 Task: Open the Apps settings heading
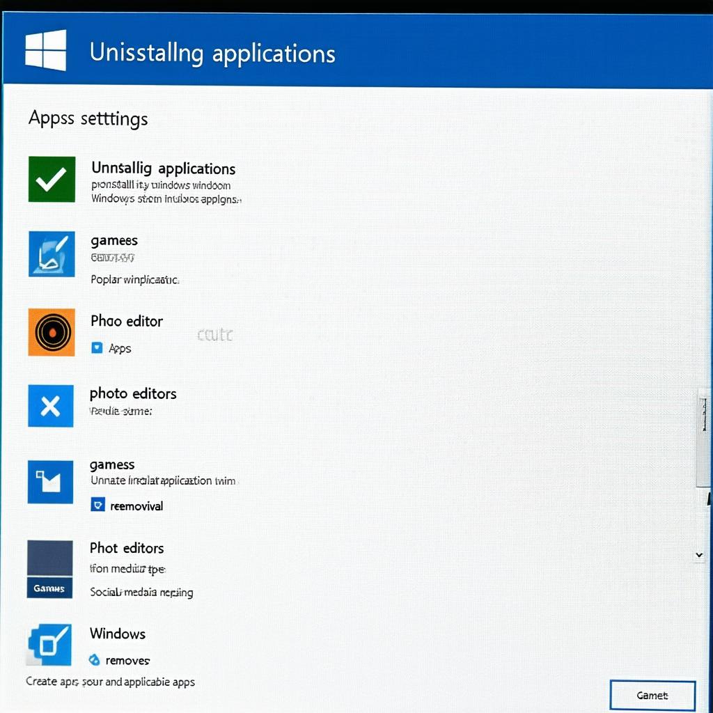pyautogui.click(x=88, y=118)
